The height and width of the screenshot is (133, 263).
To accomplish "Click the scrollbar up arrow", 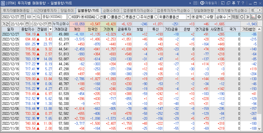I will 259,29.
